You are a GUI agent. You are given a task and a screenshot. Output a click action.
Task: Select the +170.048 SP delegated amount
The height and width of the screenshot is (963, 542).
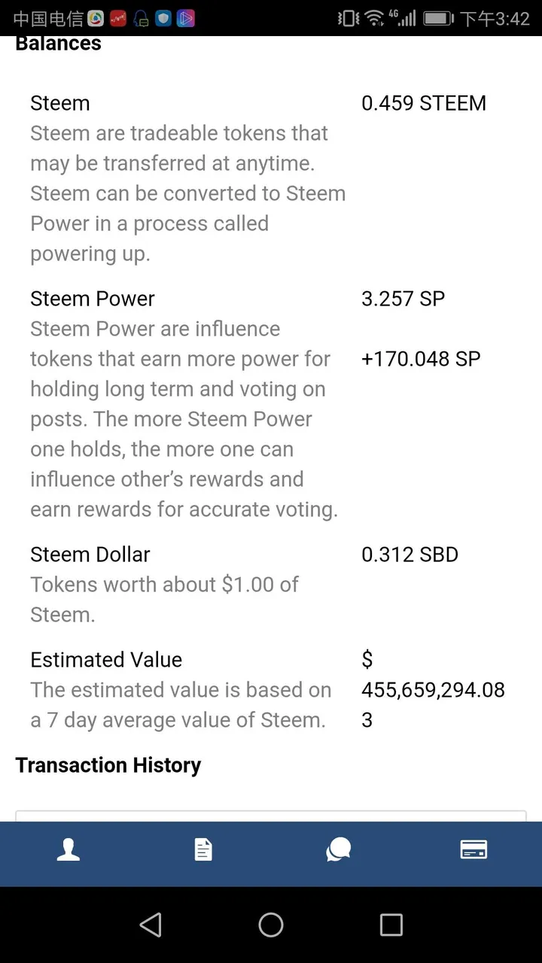coord(421,359)
